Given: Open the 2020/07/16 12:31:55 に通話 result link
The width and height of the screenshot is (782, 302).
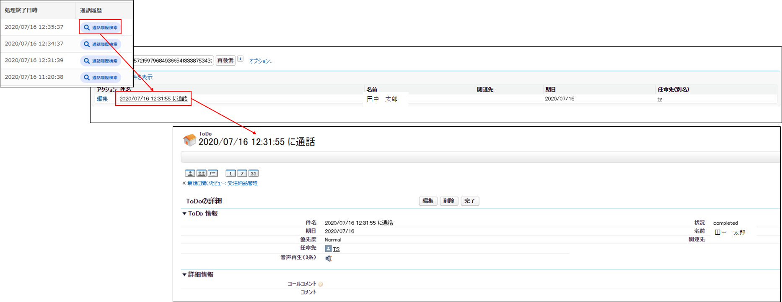Looking at the screenshot, I should click(153, 99).
